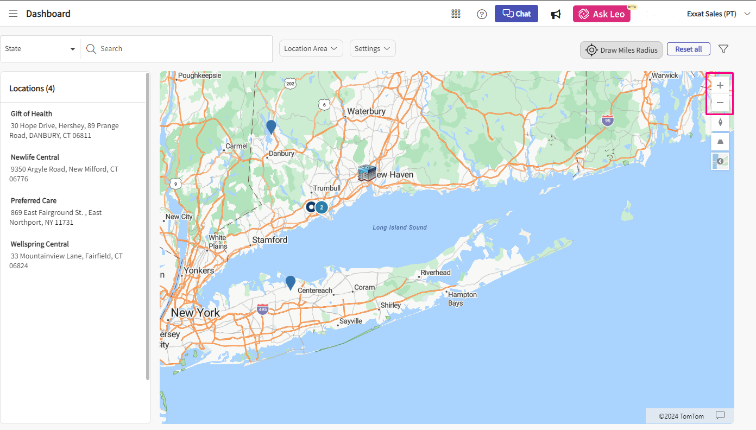Expand the Settings dropdown
Screen dimensions: 756x430
click(373, 49)
